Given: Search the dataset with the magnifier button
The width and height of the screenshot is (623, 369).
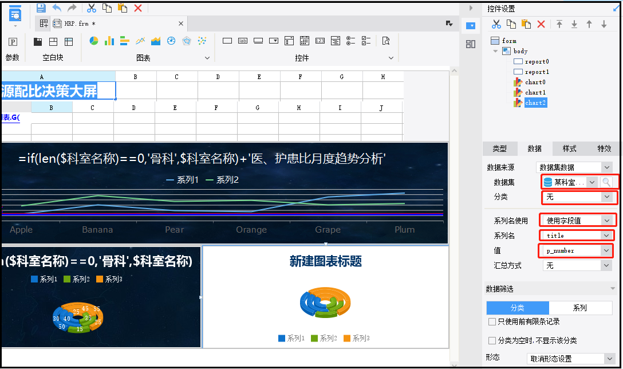Looking at the screenshot, I should click(x=606, y=182).
